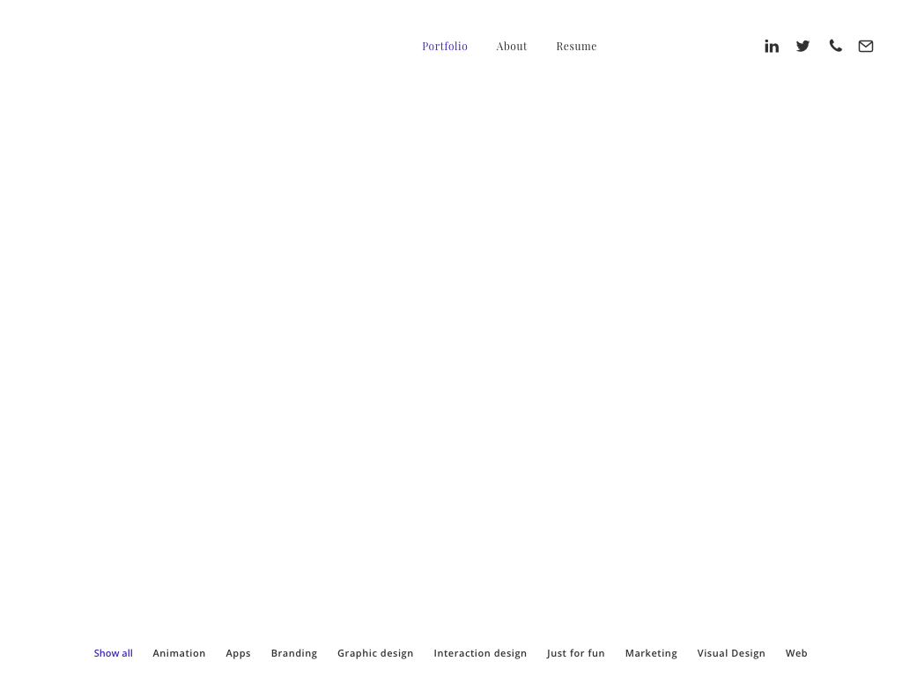Send a message via the mail icon
This screenshot has width=902, height=676.
click(x=866, y=46)
